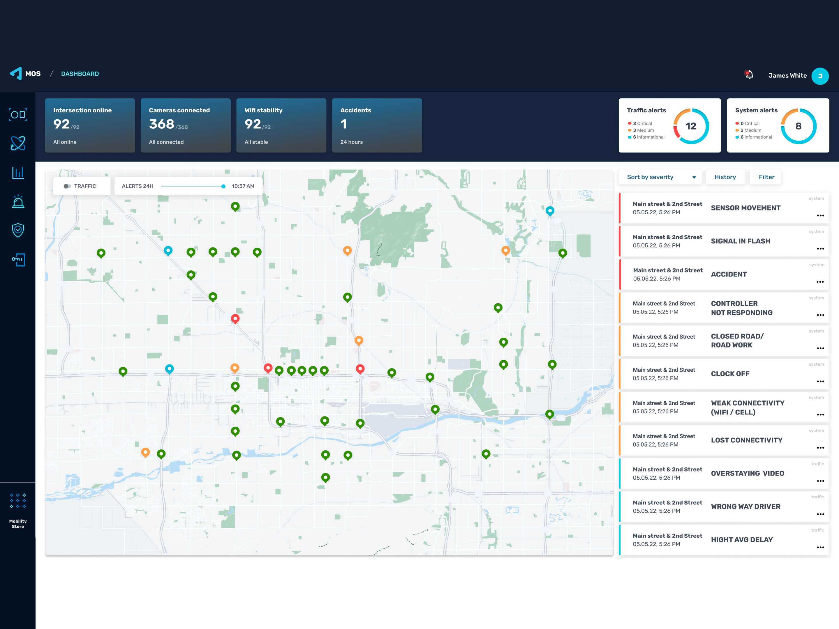Select the SIGNAL IN FLASH alert row
Viewport: 839px width, 629px height.
click(724, 241)
